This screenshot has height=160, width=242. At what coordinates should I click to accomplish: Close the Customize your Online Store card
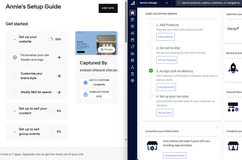pyautogui.click(x=218, y=127)
